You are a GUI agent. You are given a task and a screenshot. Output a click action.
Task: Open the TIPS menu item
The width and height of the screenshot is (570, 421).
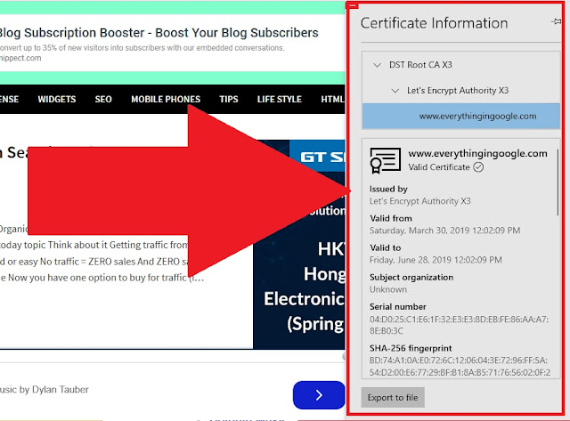(229, 99)
